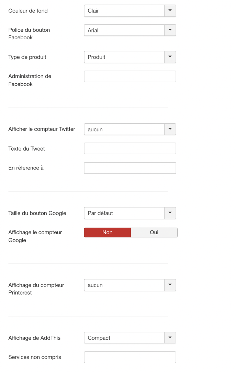
Task: Focus the En réference à field
Action: coord(130,168)
